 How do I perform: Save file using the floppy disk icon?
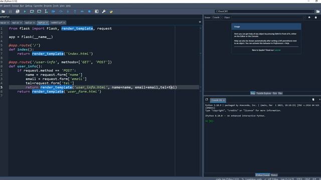point(18,11)
